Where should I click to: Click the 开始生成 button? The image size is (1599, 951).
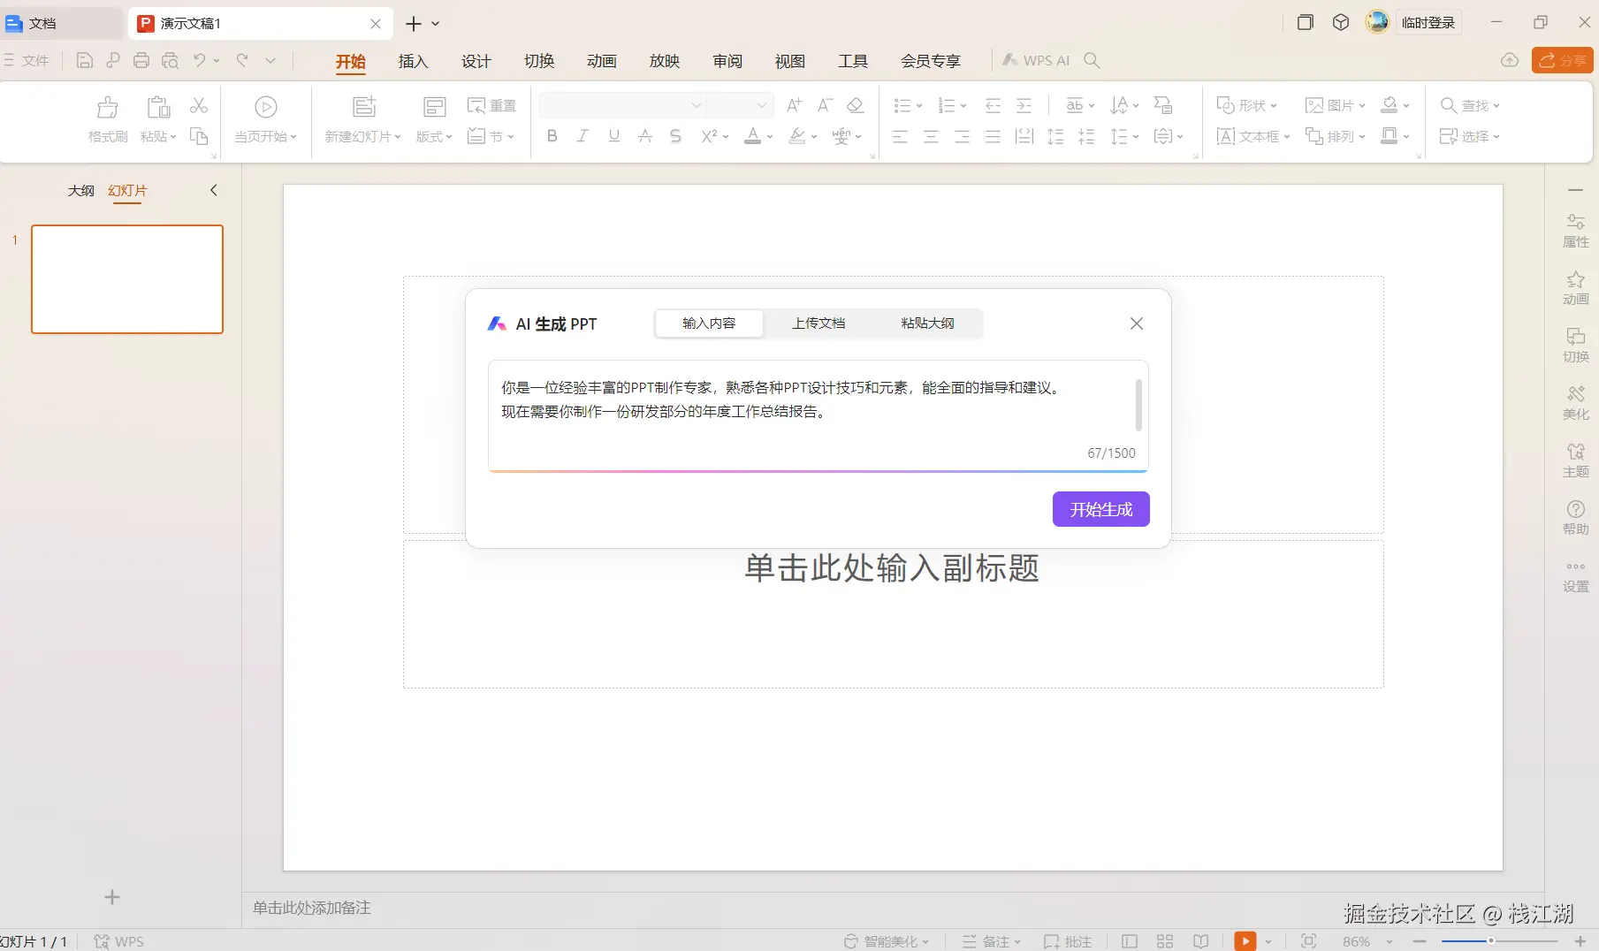[1100, 509]
